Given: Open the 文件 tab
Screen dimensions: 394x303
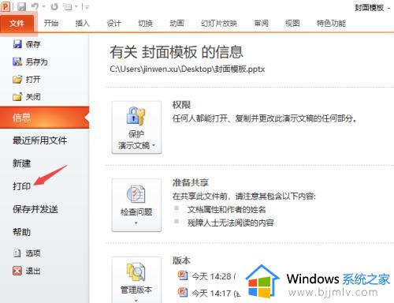Looking at the screenshot, I should 17,24.
